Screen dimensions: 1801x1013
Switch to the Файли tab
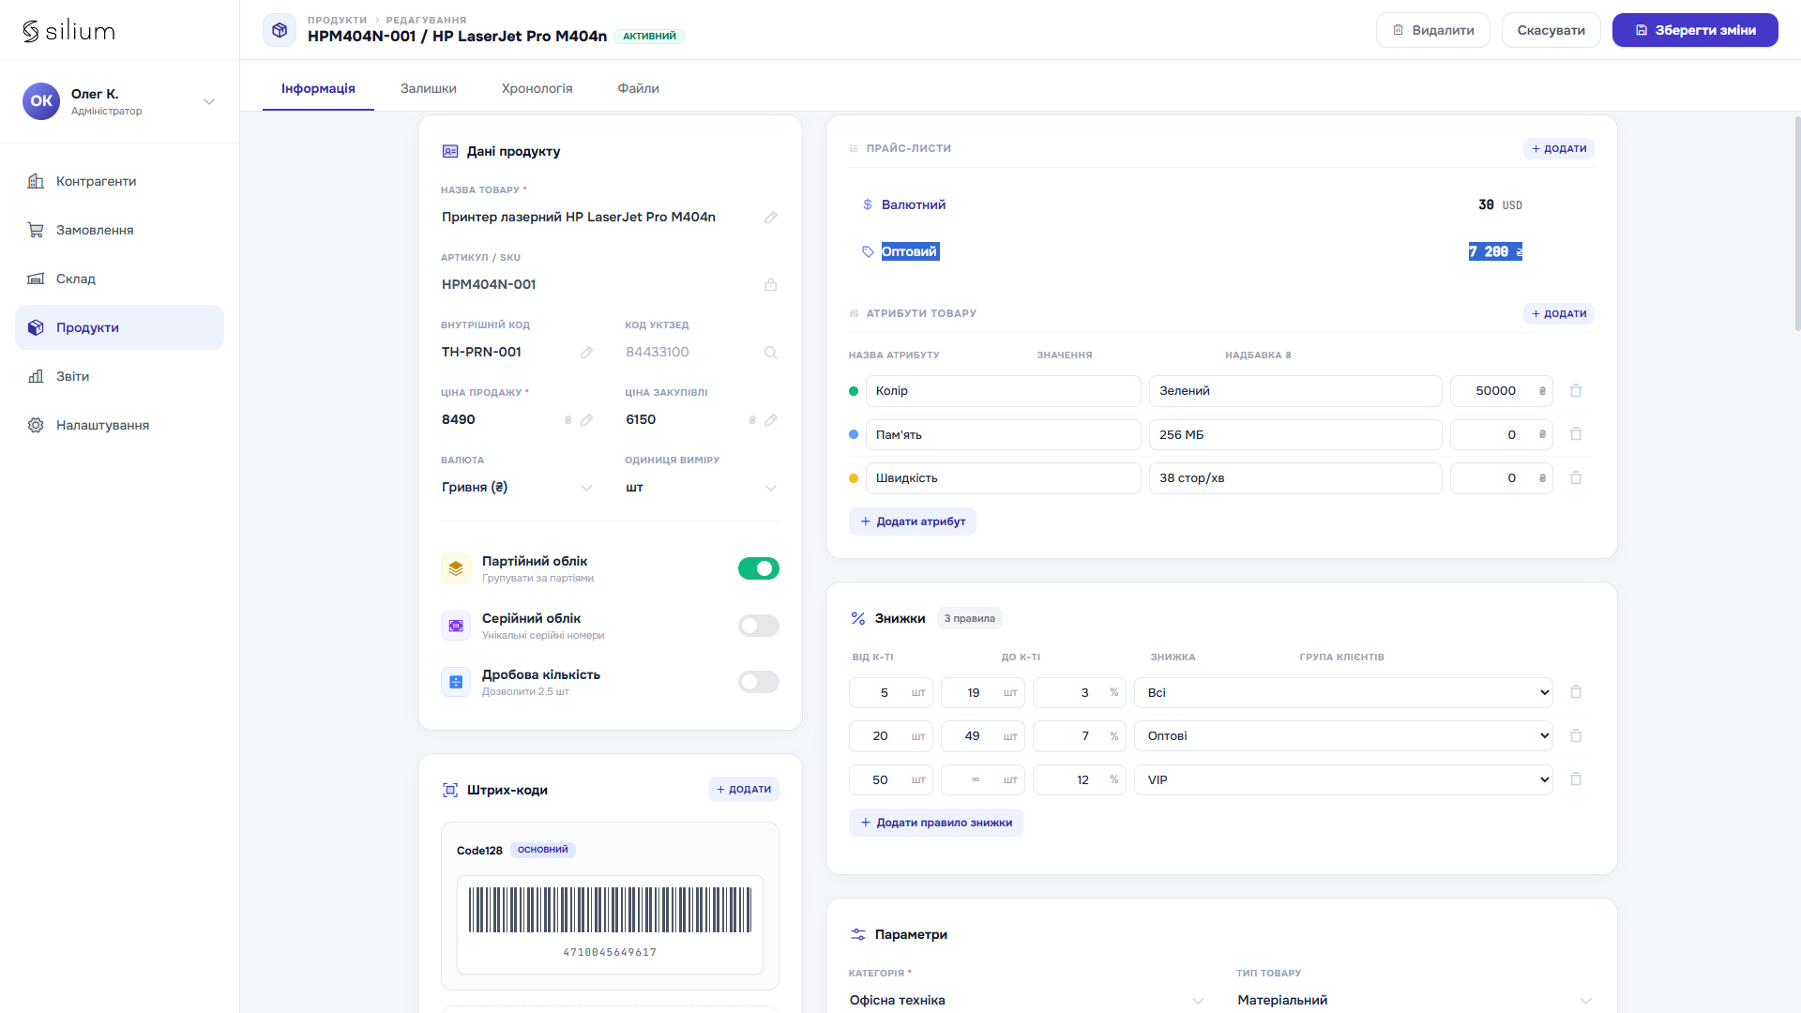point(639,88)
